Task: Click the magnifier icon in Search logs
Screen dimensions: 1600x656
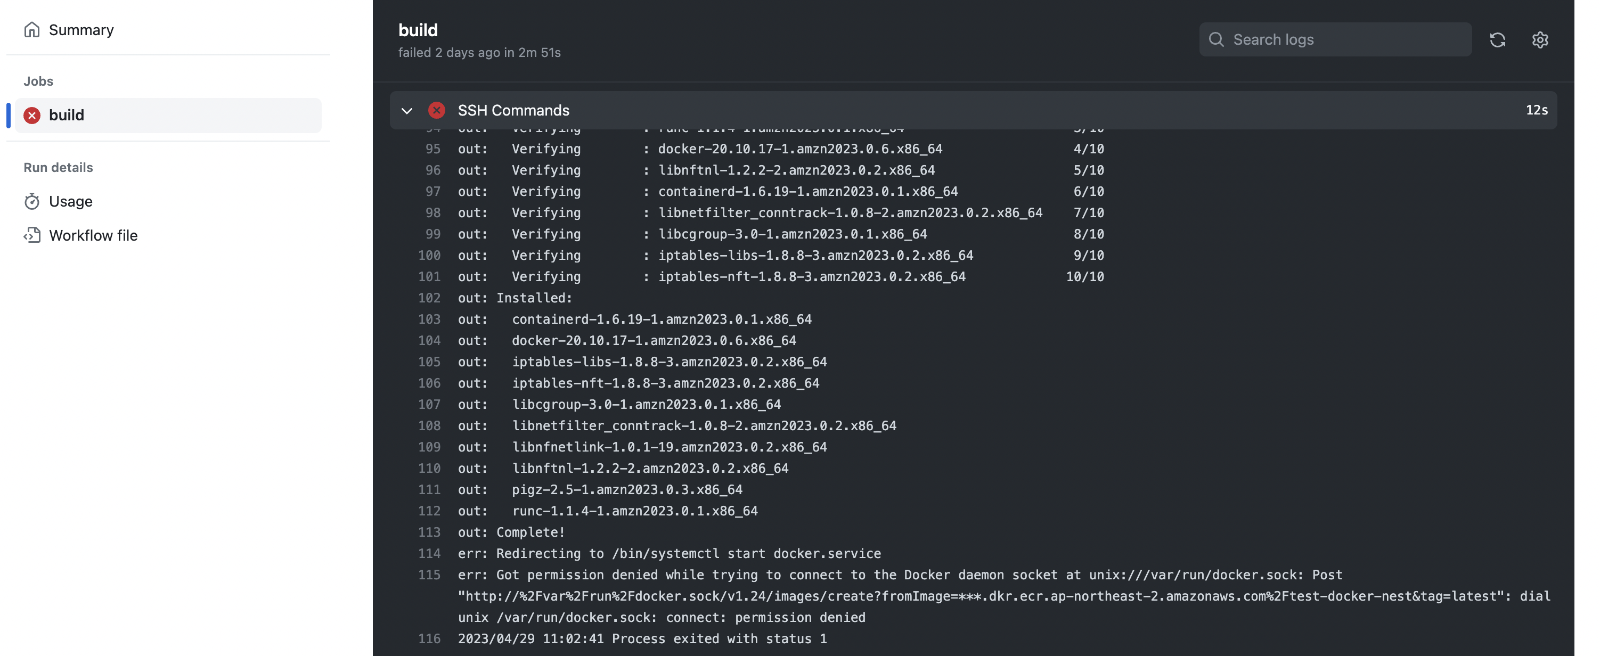Action: click(1216, 40)
